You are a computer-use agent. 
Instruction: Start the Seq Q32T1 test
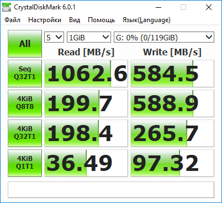coord(25,74)
